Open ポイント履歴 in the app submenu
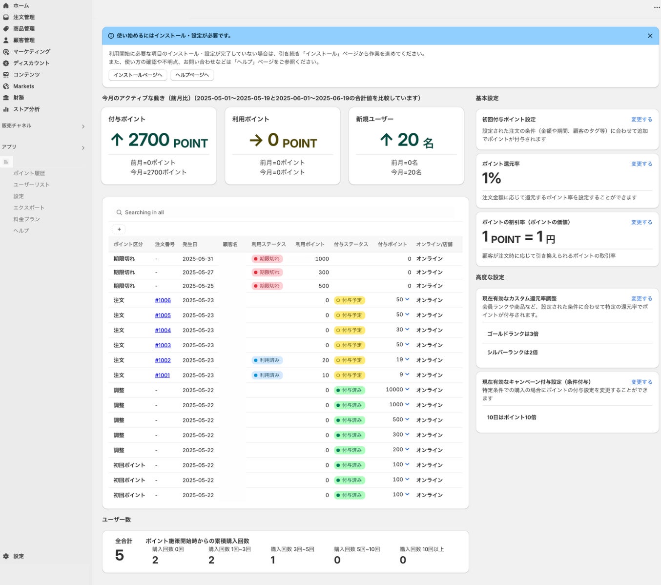 point(29,173)
